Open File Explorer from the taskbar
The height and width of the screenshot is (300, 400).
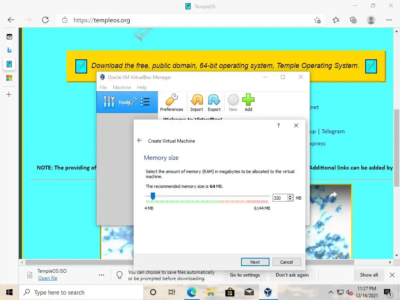[211, 292]
